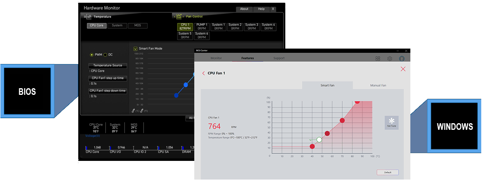The width and height of the screenshot is (482, 185).
Task: Click the 764 RPM reading in MSI Center
Action: click(215, 126)
